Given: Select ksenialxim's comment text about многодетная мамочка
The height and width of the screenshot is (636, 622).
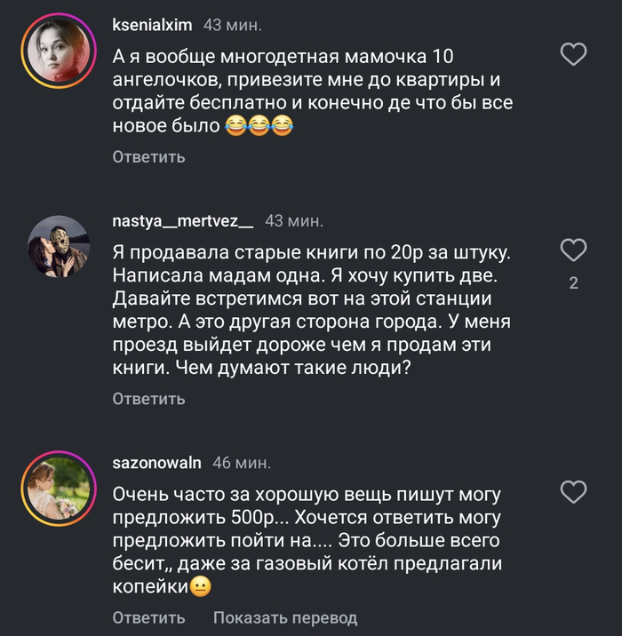Looking at the screenshot, I should coord(311,92).
